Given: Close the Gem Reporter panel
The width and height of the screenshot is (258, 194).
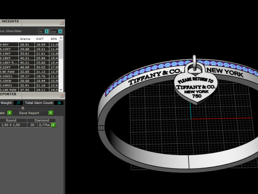Looking at the screenshot, I should click(62, 95).
